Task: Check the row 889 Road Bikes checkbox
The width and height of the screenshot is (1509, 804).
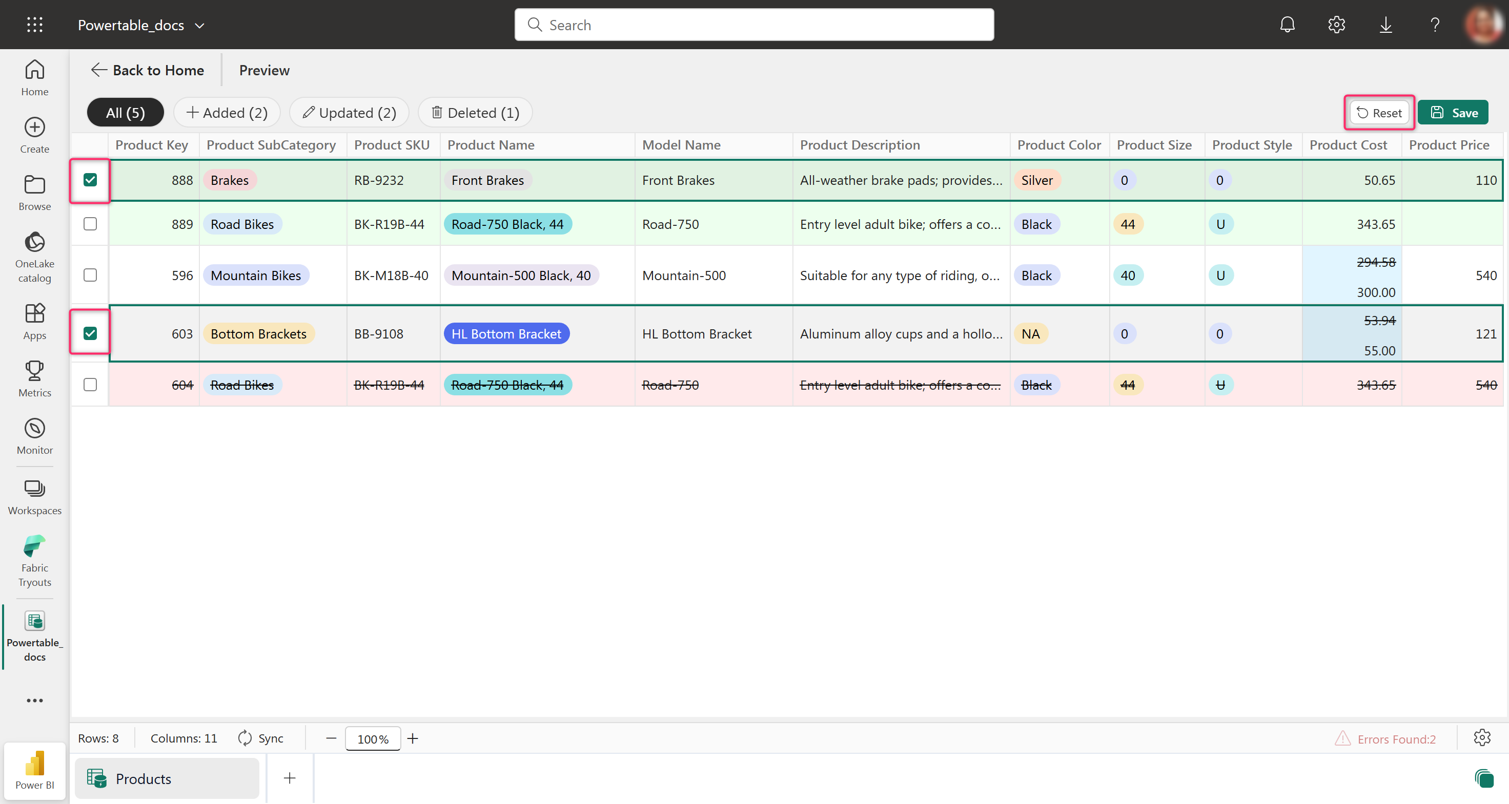Action: 90,223
